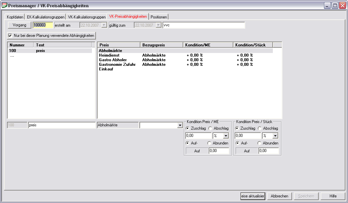Click the Heimdienst row in the price table
This screenshot has width=348, height=203.
pos(185,55)
